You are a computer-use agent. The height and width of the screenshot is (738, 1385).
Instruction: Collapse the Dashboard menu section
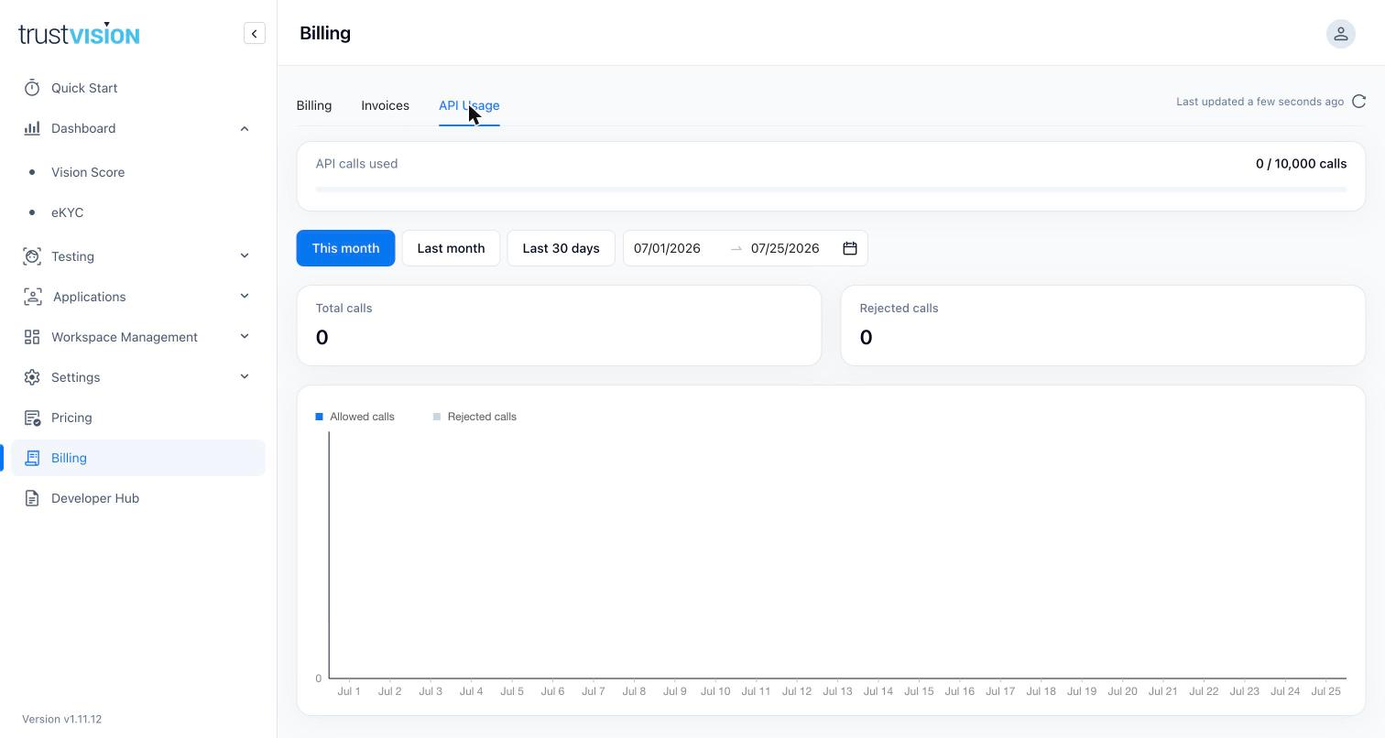[245, 128]
